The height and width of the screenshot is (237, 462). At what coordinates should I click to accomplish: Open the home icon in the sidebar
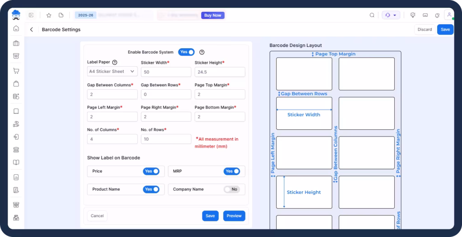click(16, 28)
